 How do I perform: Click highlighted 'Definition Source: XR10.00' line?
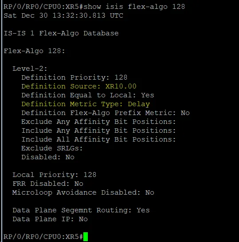click(79, 86)
